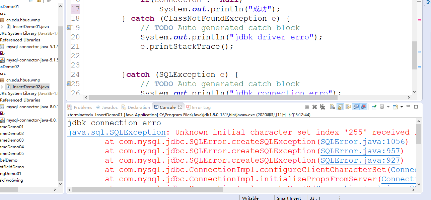The height and width of the screenshot is (200, 431).
Task: Click the editor's scroll down arrow
Action: 414,91
